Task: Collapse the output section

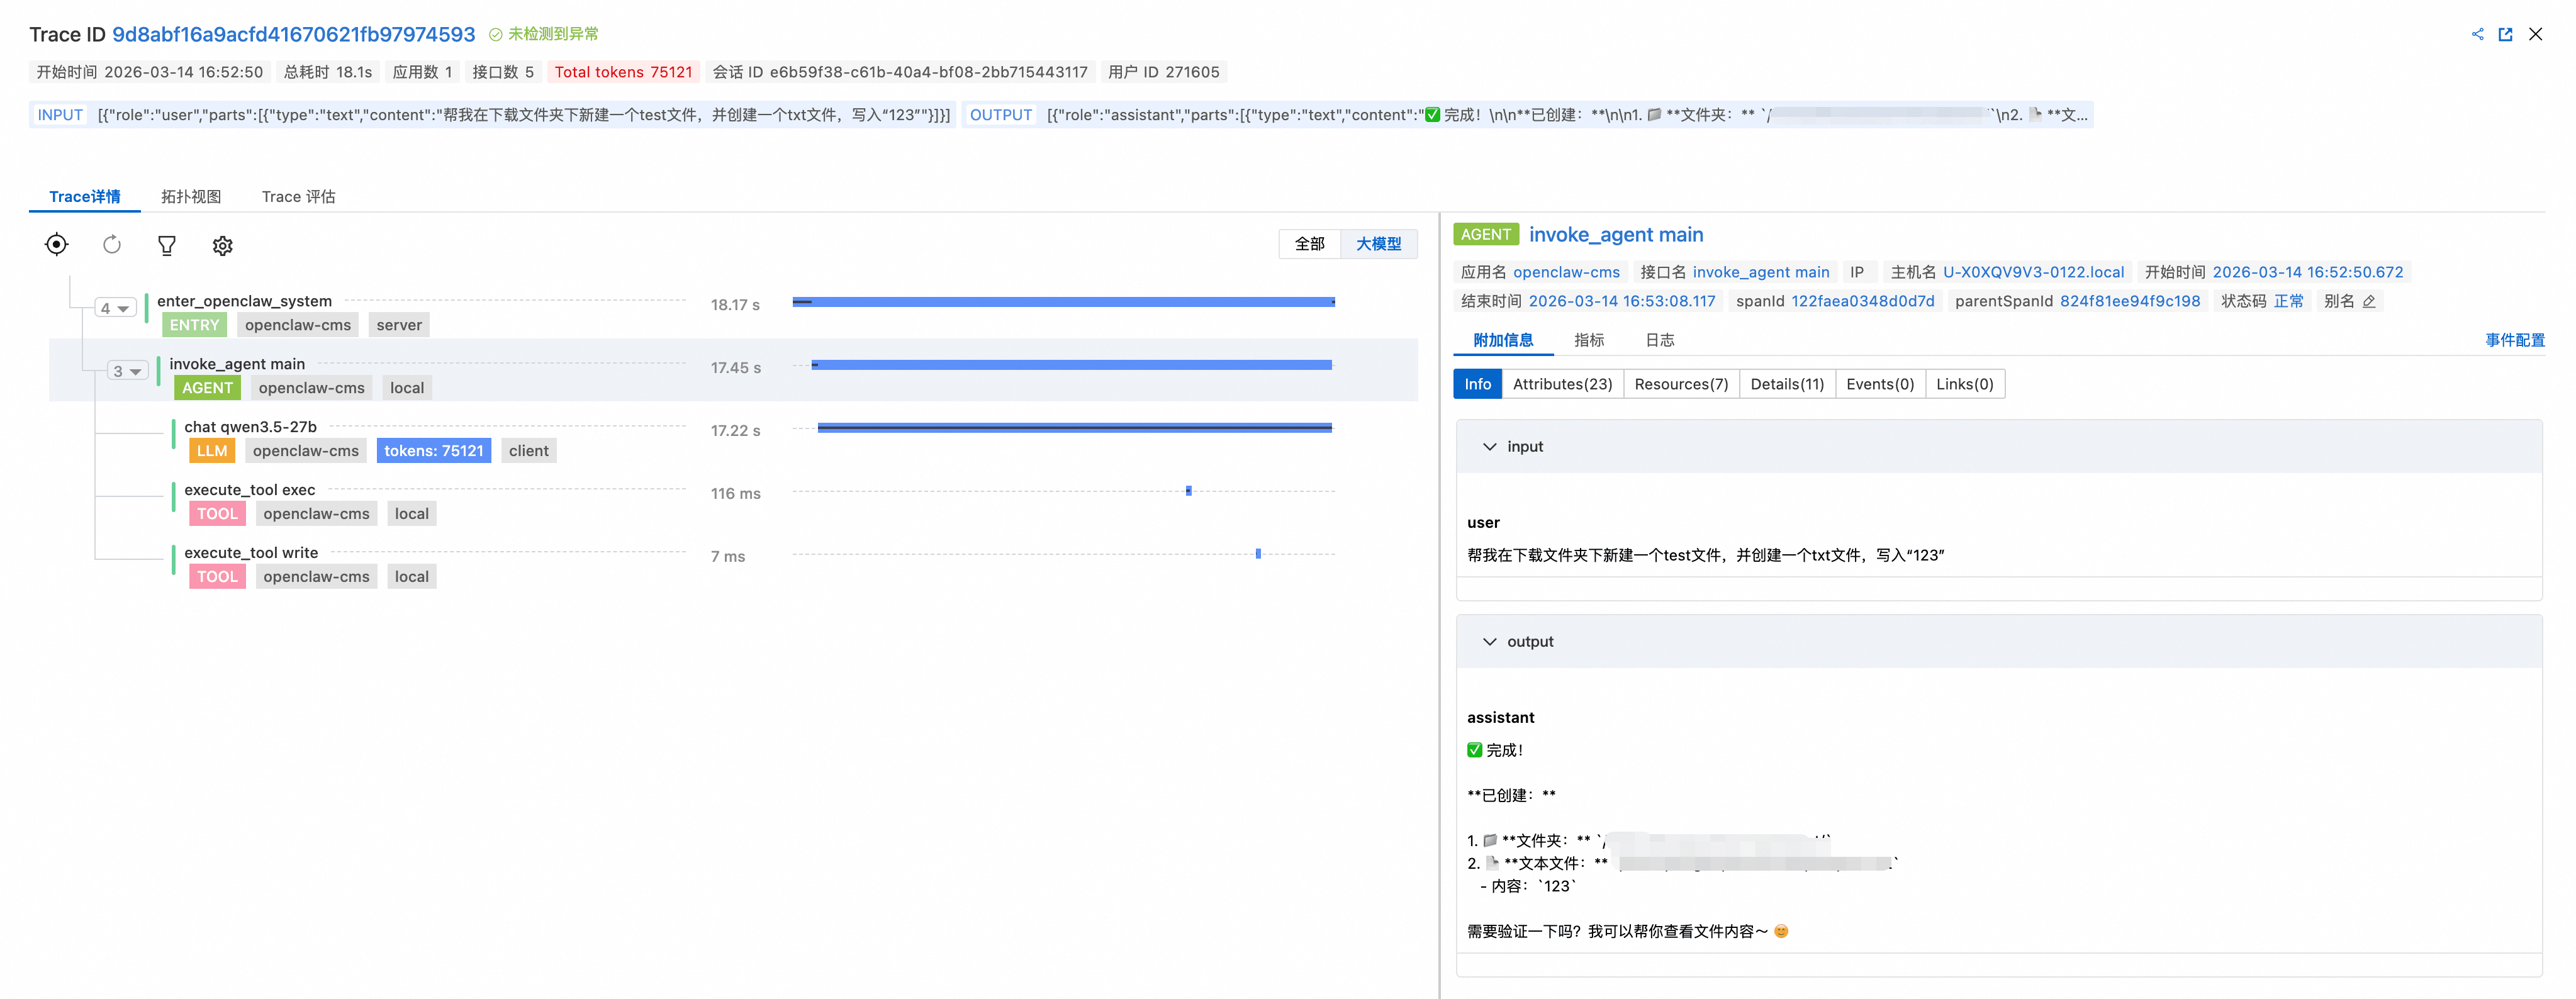Action: pyautogui.click(x=1490, y=642)
